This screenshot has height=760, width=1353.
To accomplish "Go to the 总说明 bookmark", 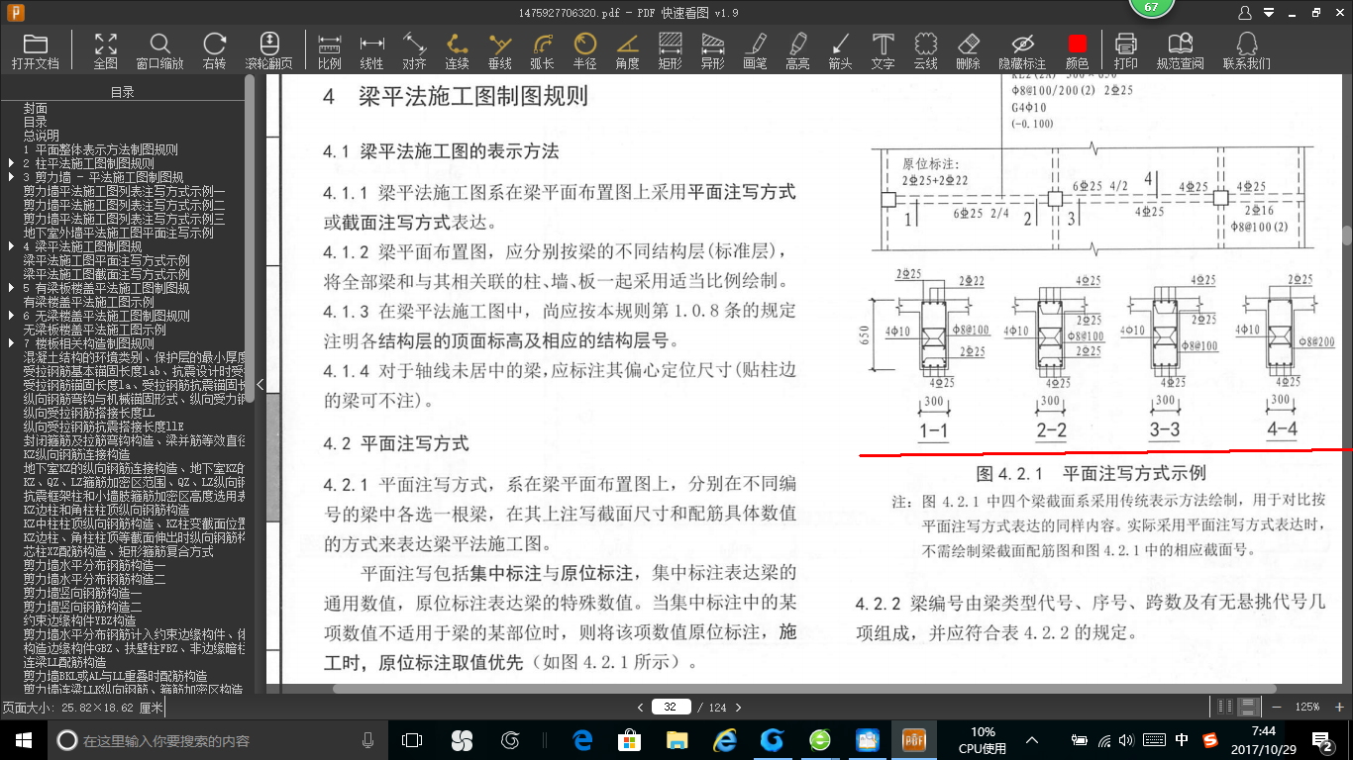I will pos(42,136).
